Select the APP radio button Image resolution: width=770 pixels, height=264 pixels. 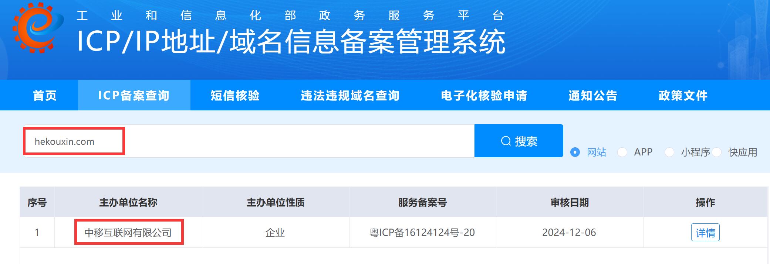[x=622, y=152]
